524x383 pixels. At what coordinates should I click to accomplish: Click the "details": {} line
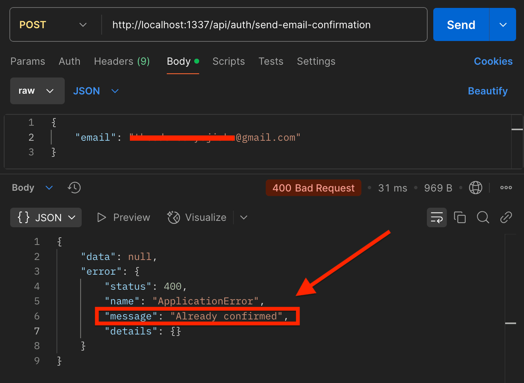click(143, 331)
